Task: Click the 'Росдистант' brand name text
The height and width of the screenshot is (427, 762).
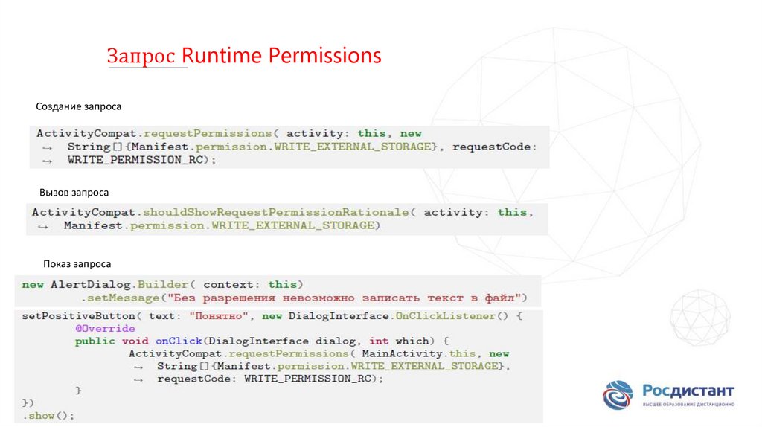Action: (688, 391)
